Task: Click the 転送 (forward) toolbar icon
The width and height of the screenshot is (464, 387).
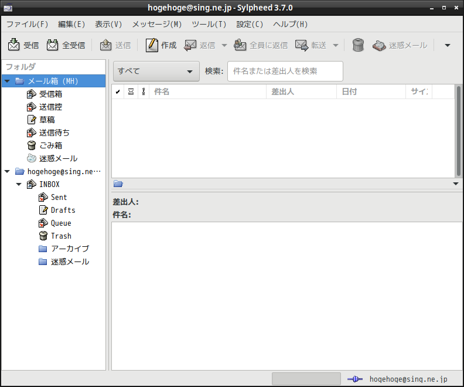Action: (x=302, y=45)
